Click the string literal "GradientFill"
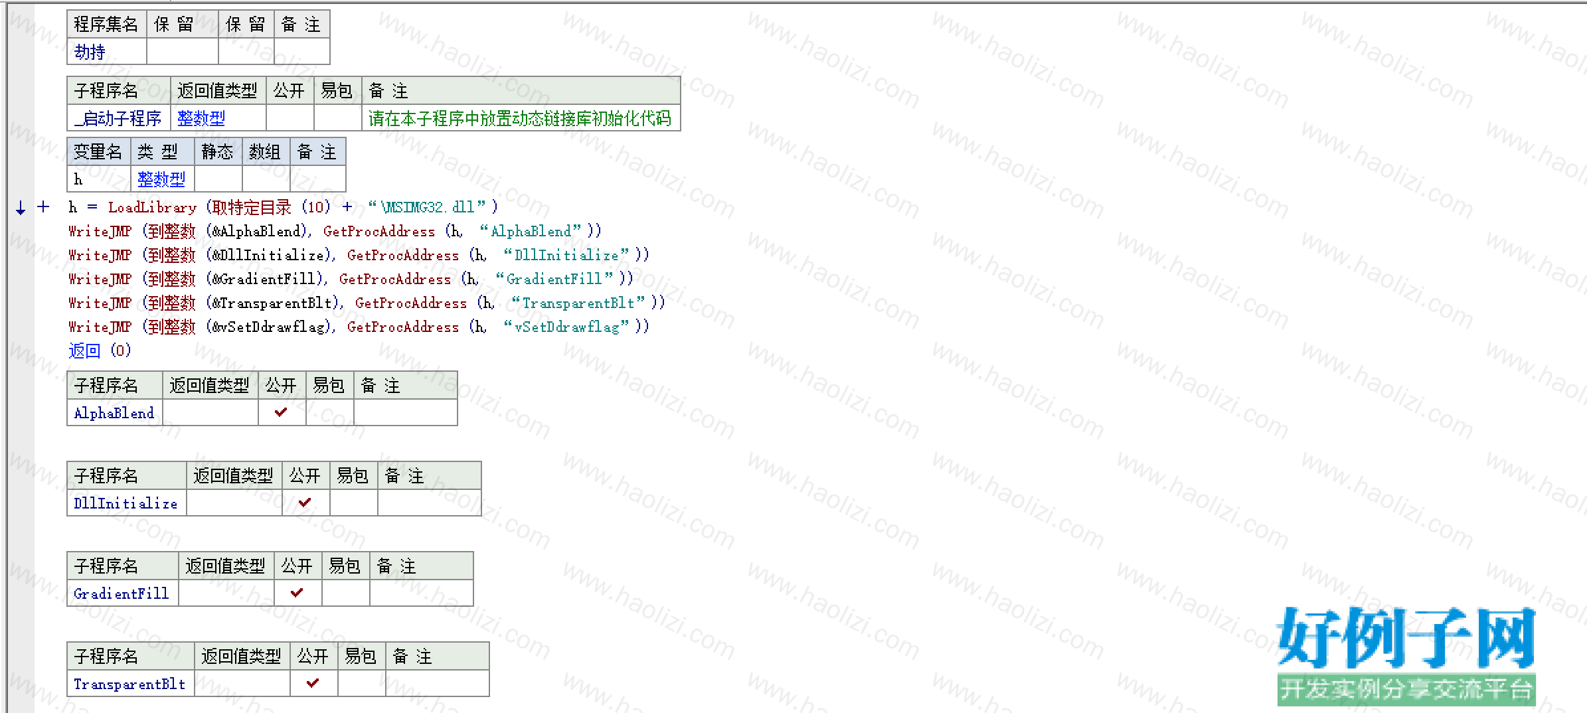 554,279
